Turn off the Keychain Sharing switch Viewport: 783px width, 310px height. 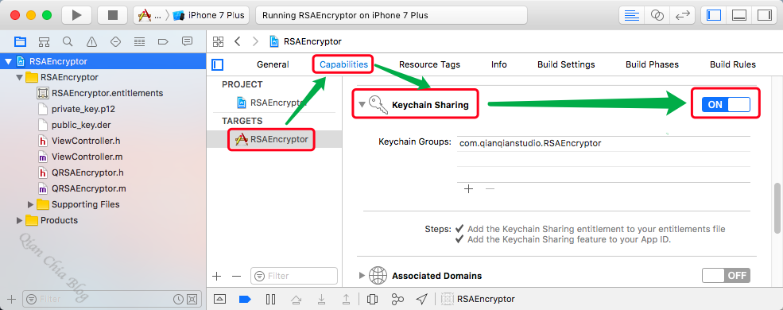[x=726, y=104]
